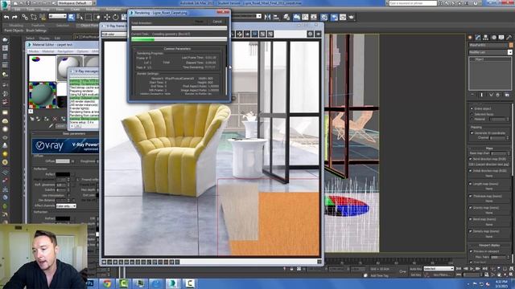Open Modes menu in Material Editor
This screenshot has width=515, height=289.
pos(34,51)
